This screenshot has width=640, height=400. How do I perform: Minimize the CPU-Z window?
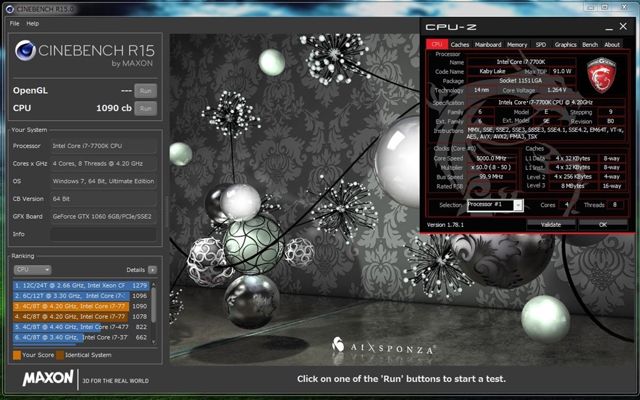pos(609,27)
